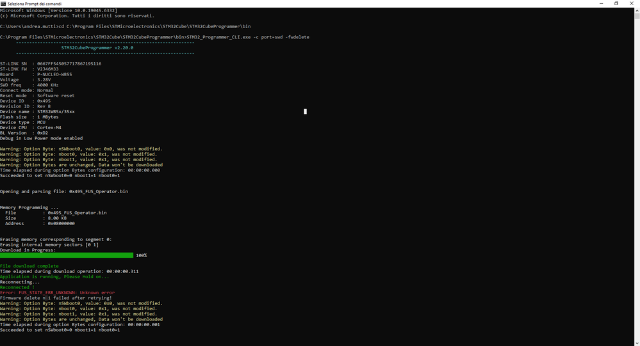Minimize the Prompt dei comandi window
This screenshot has height=346, width=640.
[x=601, y=3]
